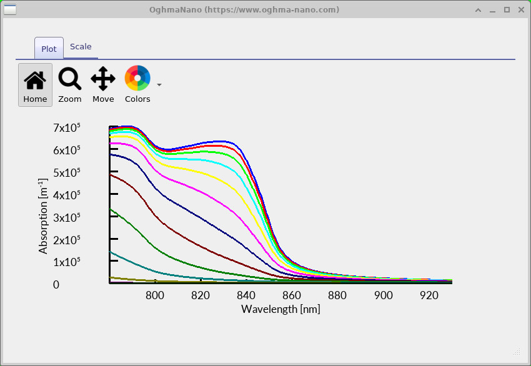The height and width of the screenshot is (366, 531).
Task: Click the window menu icon in title bar
Action: [x=10, y=9]
